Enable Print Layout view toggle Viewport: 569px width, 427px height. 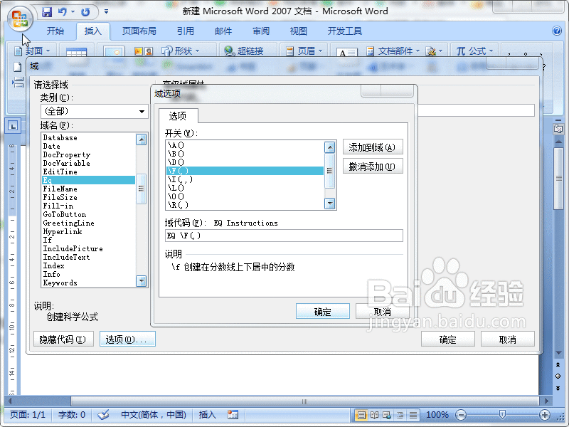pyautogui.click(x=361, y=414)
